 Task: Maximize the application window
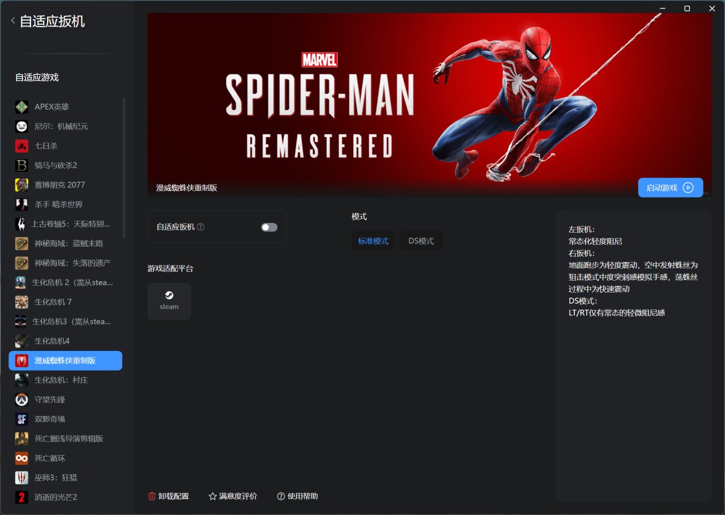687,8
